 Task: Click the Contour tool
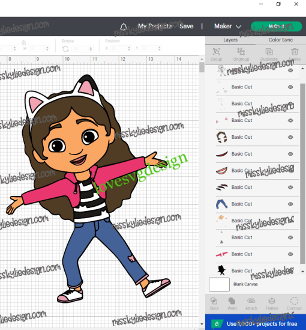click(x=294, y=304)
